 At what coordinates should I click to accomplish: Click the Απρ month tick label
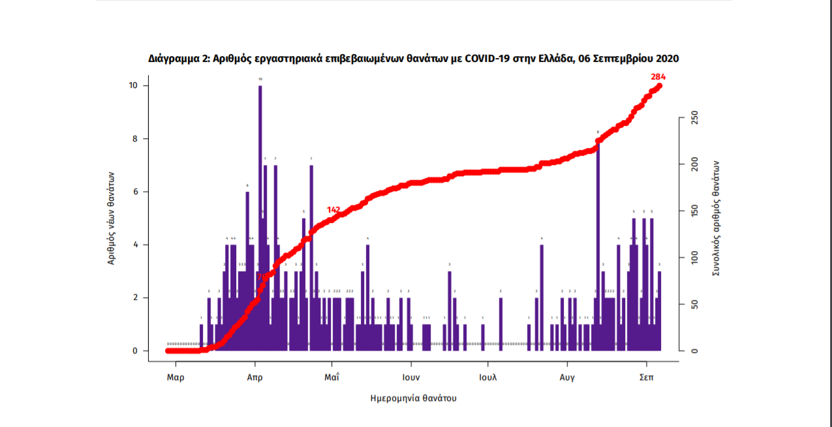[x=254, y=377]
